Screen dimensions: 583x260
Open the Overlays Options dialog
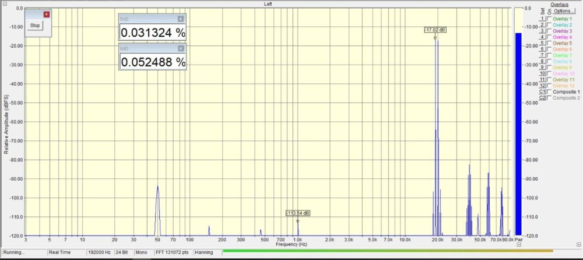point(563,11)
